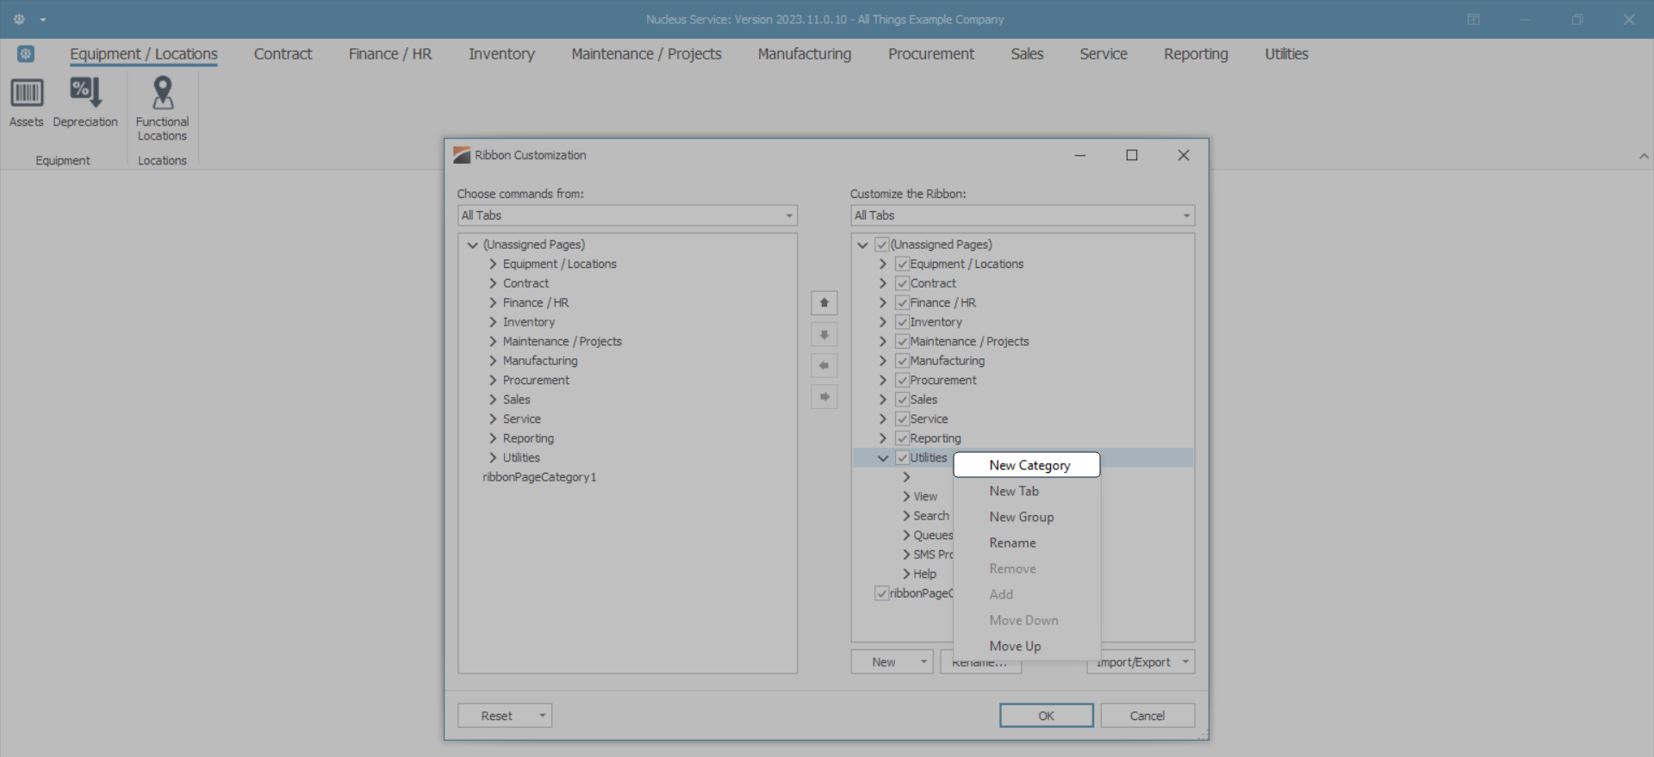Open the 'Customize the Ribbon' dropdown
Screen dimensions: 1654x757
click(x=1023, y=215)
